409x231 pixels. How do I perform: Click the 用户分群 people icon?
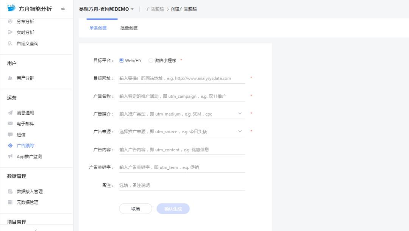coord(10,78)
